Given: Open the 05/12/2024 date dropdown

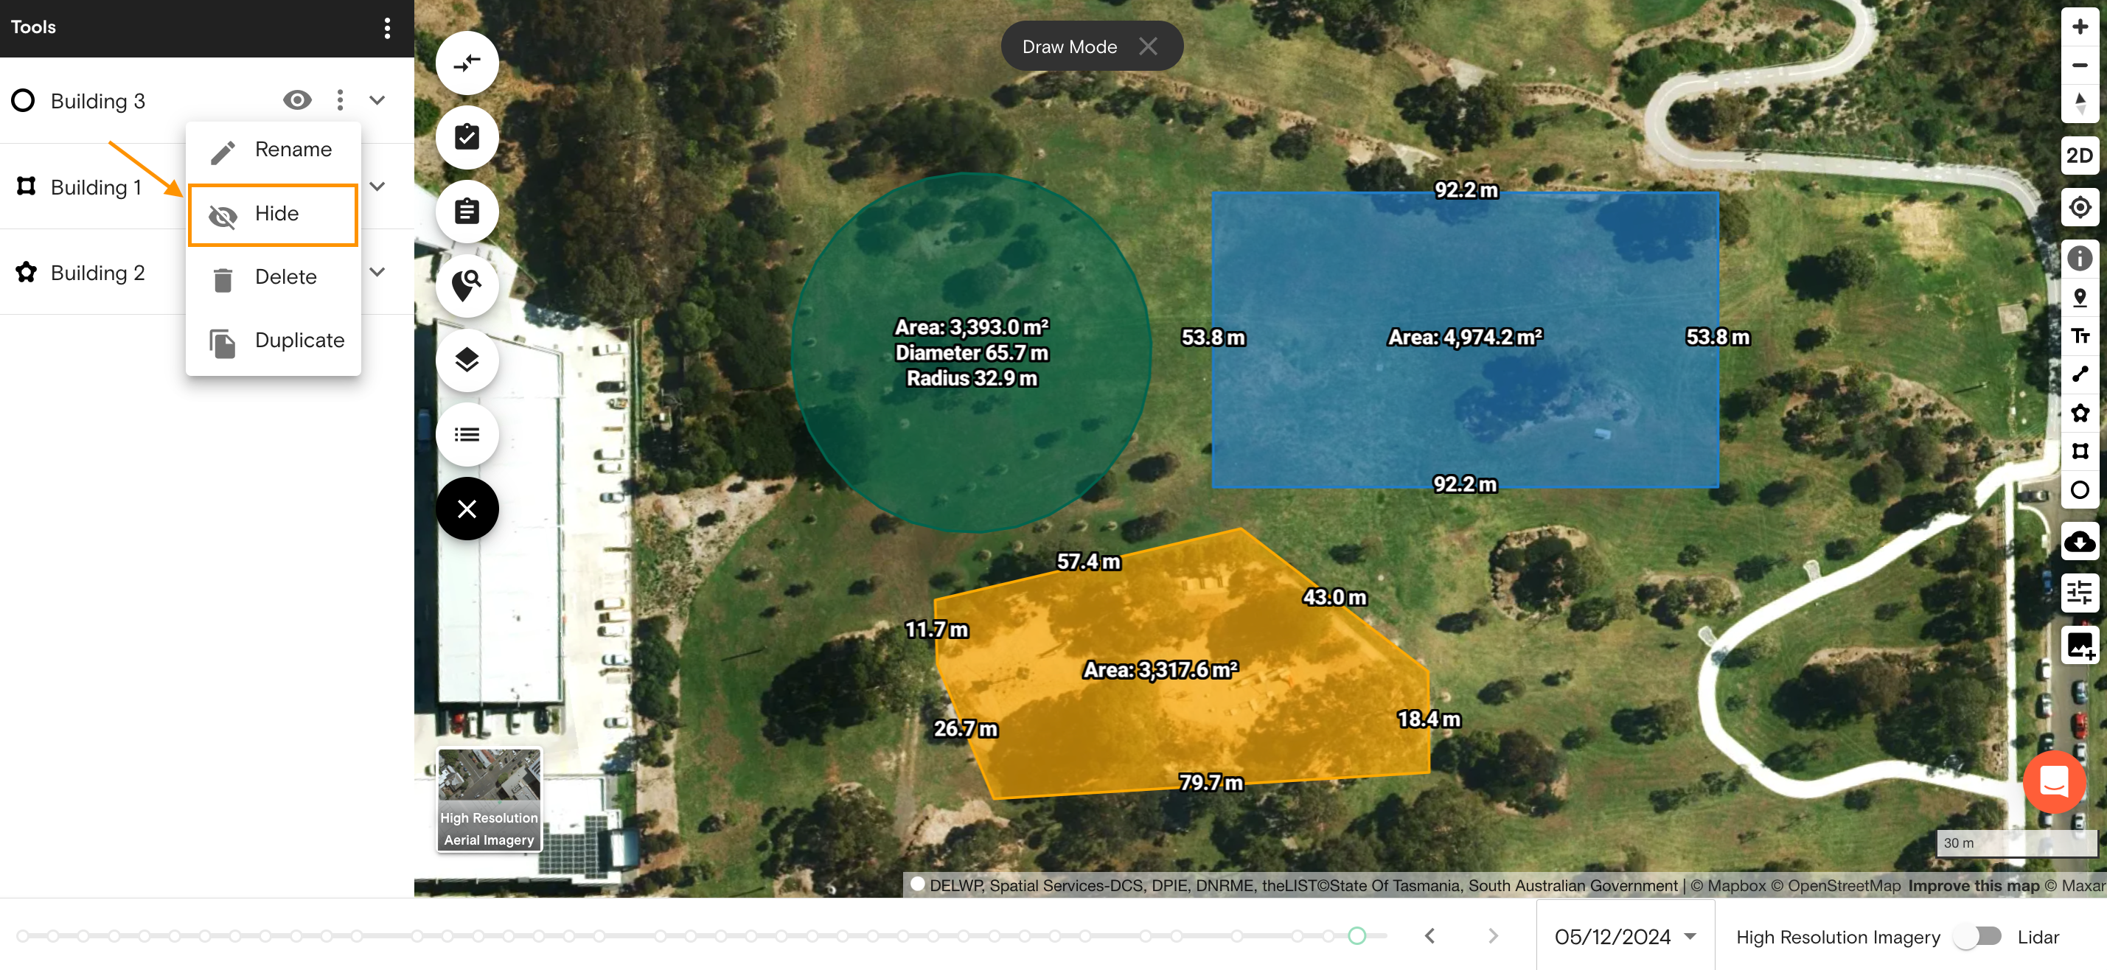Looking at the screenshot, I should [1624, 937].
